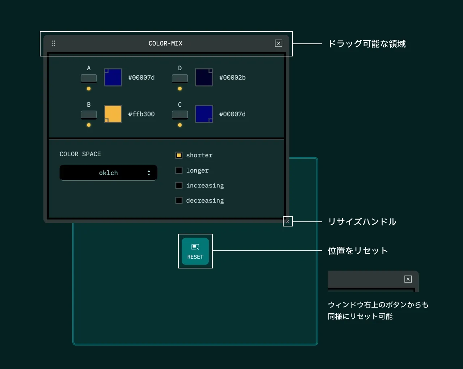Click the yellow indicator dot under slot B

(89, 125)
